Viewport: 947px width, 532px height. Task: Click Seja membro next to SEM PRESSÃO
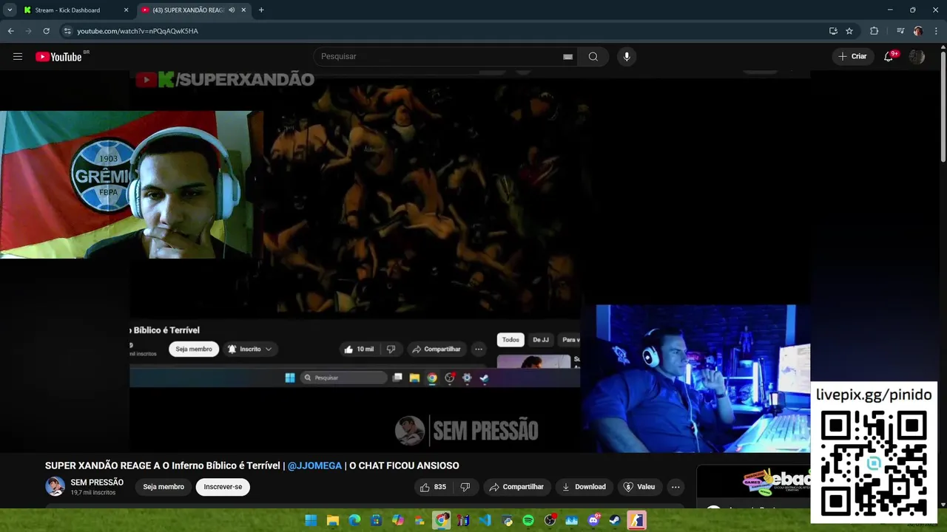point(164,487)
